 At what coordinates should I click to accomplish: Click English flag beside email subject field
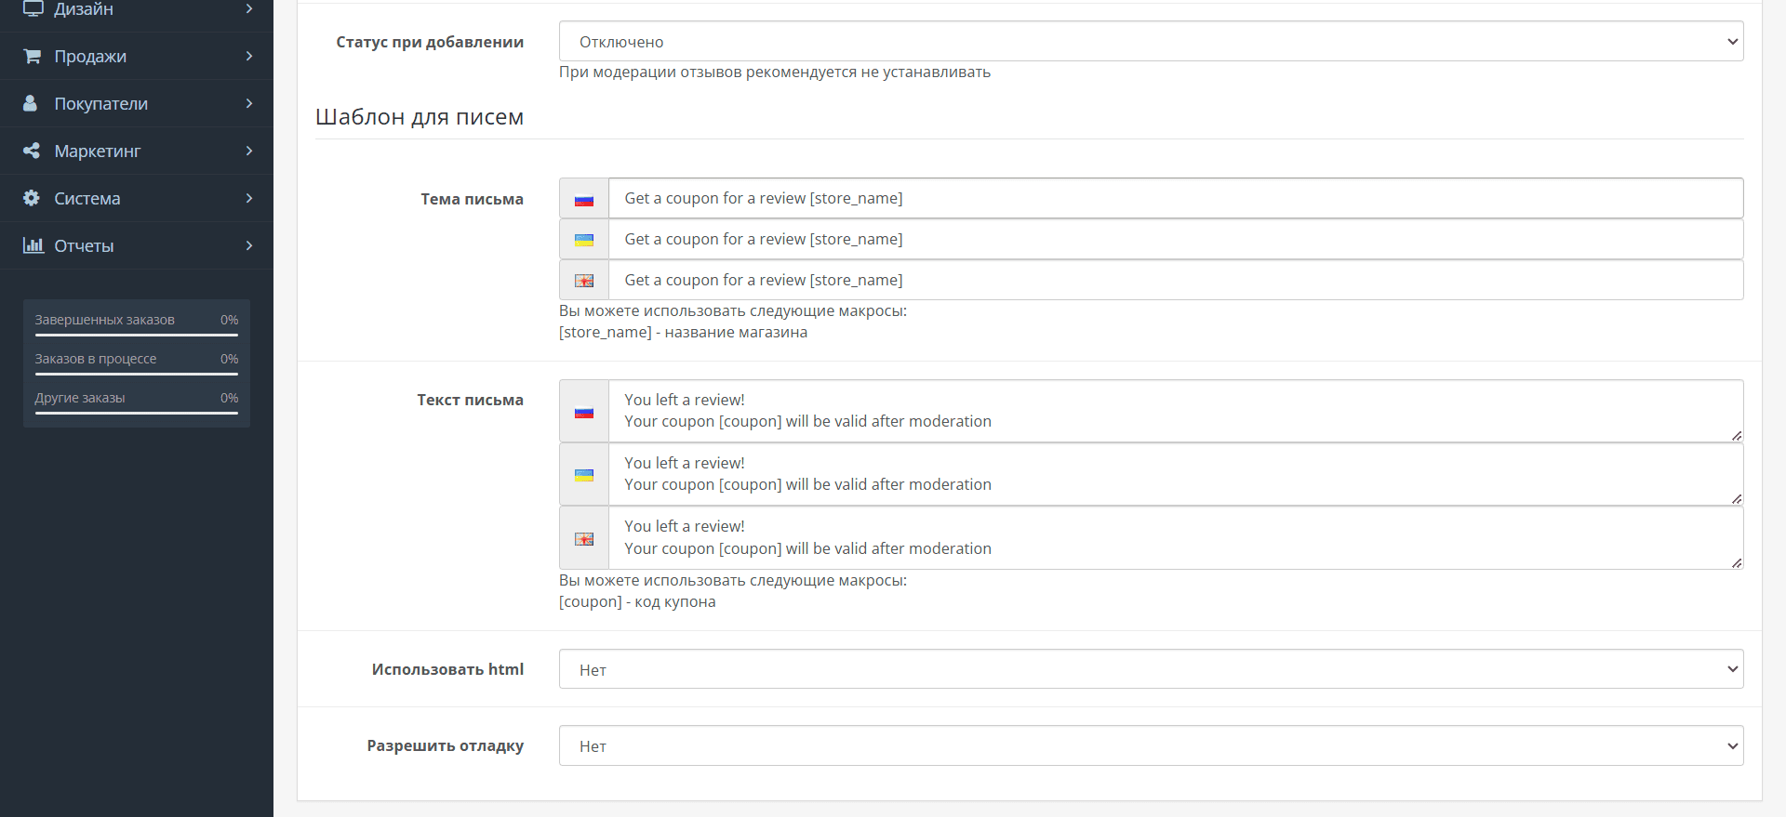coord(584,281)
